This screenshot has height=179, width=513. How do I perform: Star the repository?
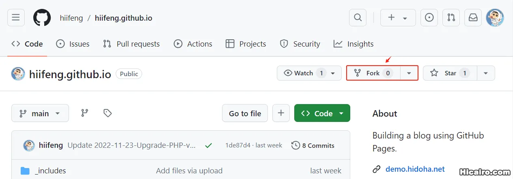[x=450, y=73]
